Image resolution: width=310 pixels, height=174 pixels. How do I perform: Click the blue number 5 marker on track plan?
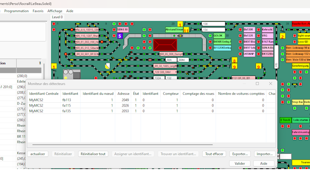pos(120,36)
